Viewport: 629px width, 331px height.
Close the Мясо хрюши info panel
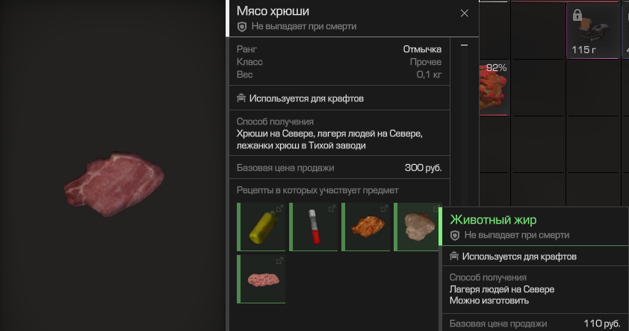464,13
